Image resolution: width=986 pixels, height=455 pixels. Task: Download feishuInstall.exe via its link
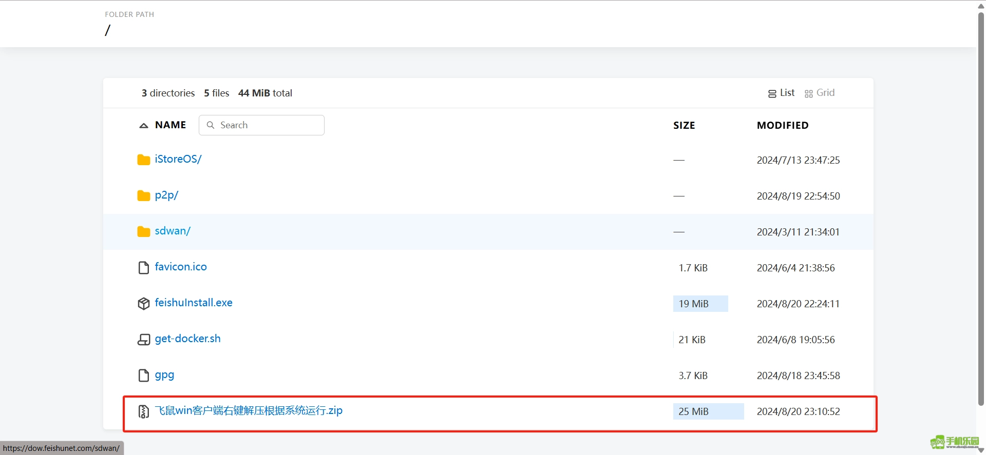[x=194, y=303]
